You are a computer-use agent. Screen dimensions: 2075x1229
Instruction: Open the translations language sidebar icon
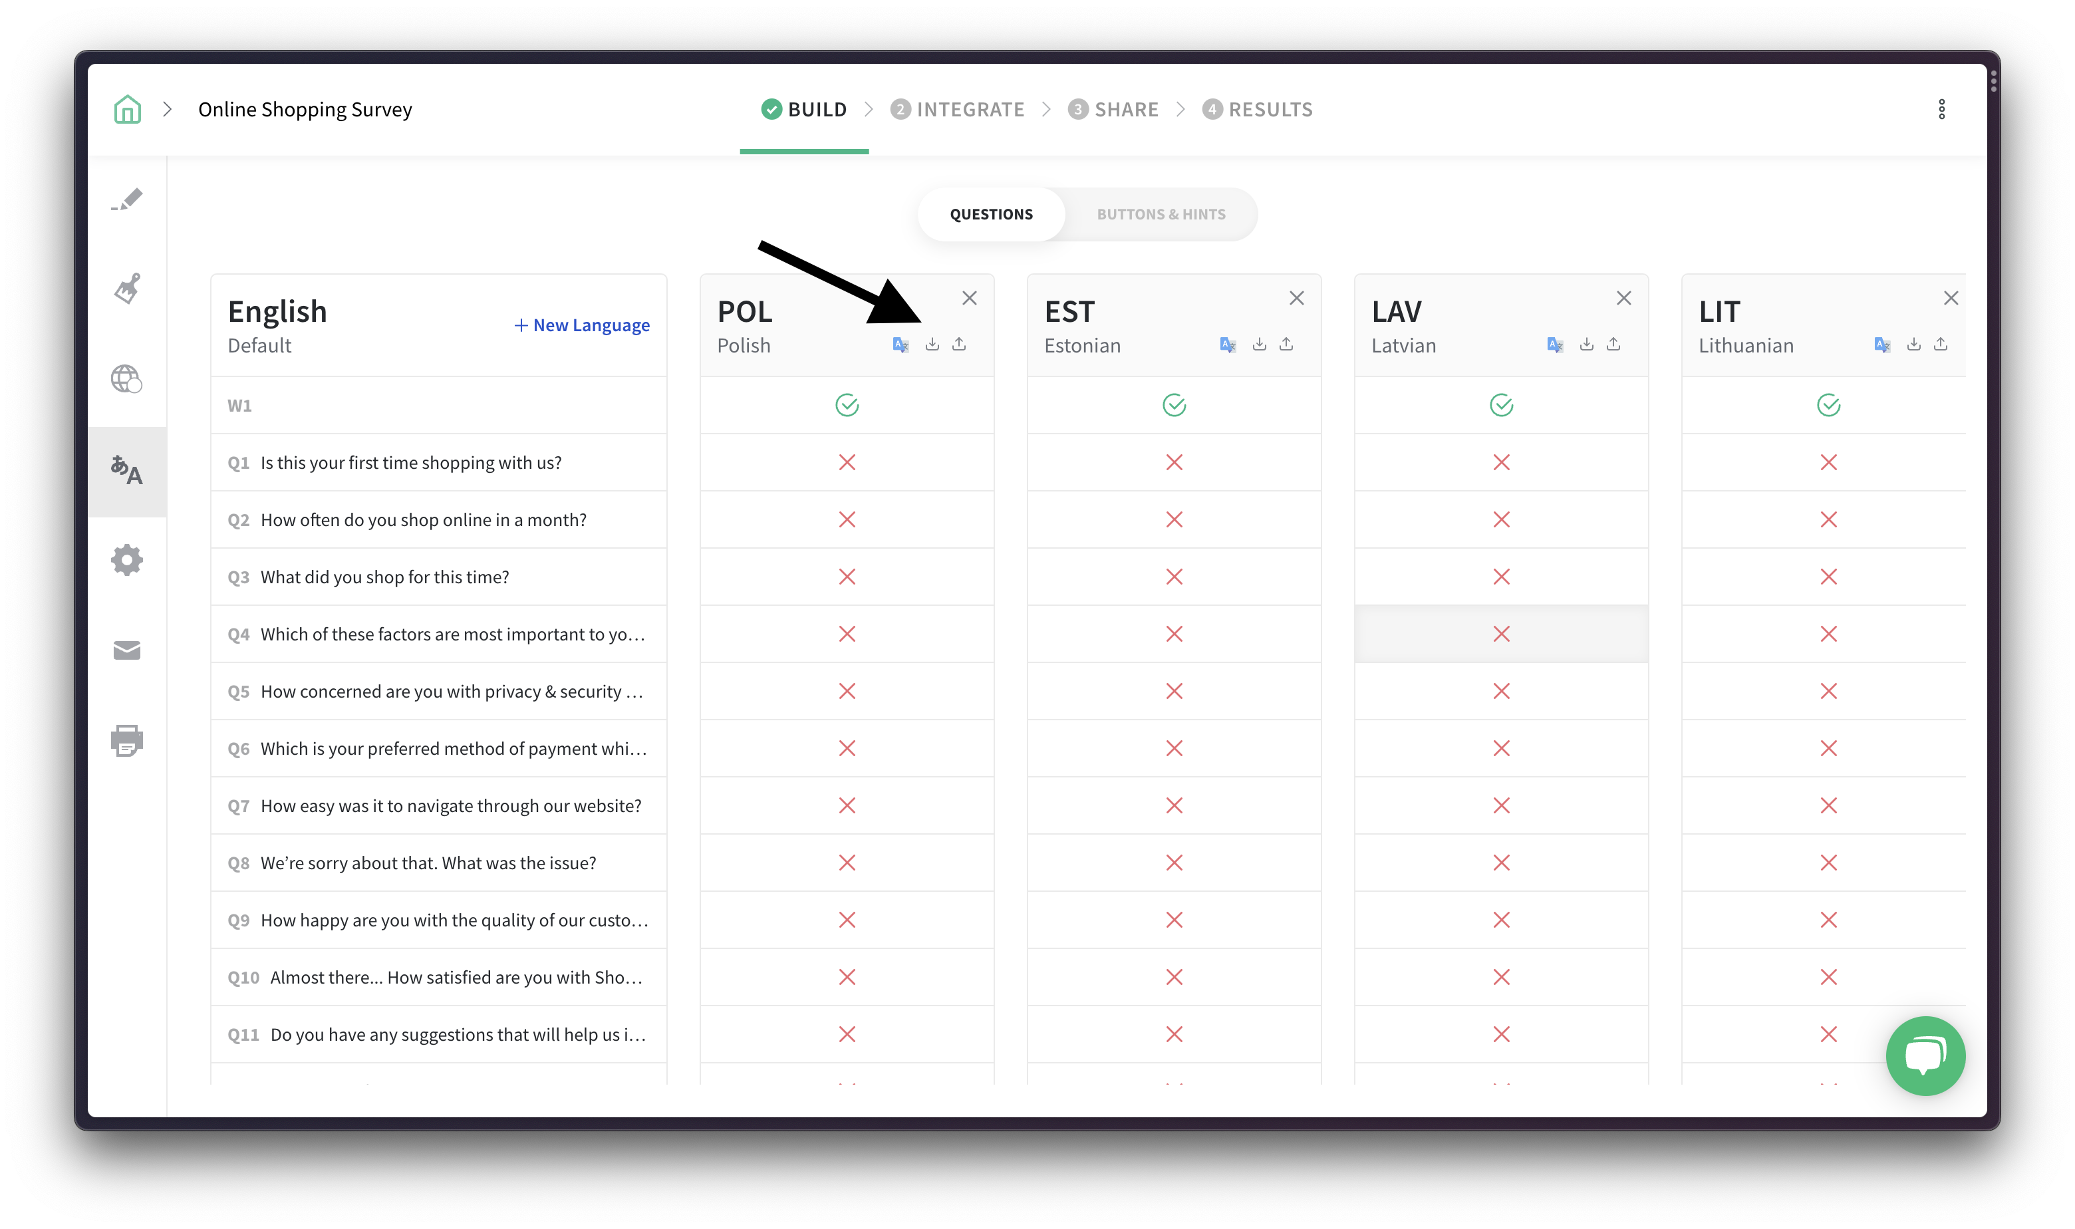coord(126,470)
